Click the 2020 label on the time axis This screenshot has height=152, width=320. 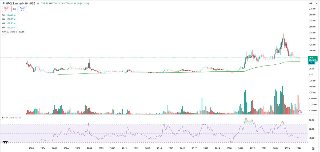coord(229,148)
